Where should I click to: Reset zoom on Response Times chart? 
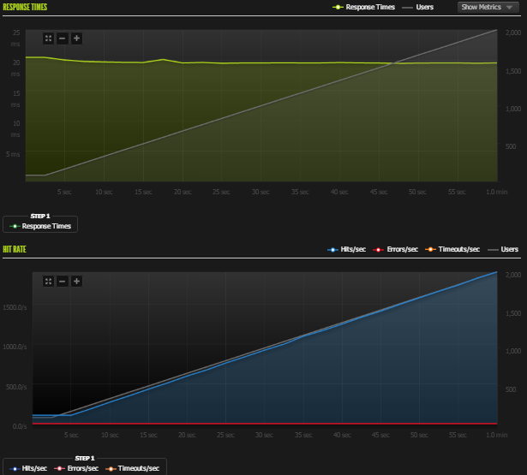pyautogui.click(x=48, y=39)
